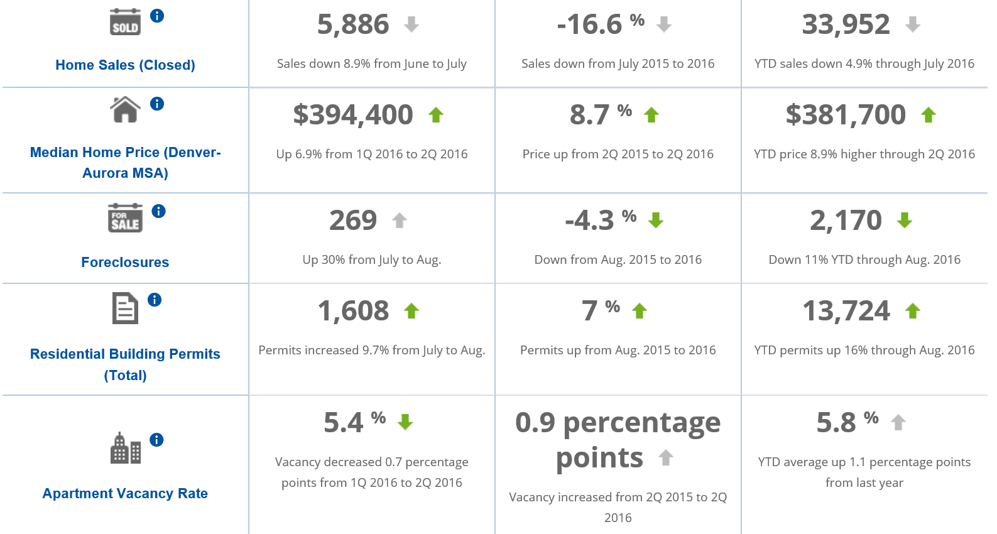Click the 5,886 home sales figure
The image size is (997, 534).
click(x=353, y=25)
